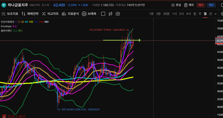Toggle the cyan 50 moving average
The width and height of the screenshot is (223, 118).
coord(27,22)
